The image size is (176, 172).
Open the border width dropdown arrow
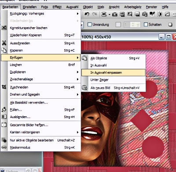[138, 25]
